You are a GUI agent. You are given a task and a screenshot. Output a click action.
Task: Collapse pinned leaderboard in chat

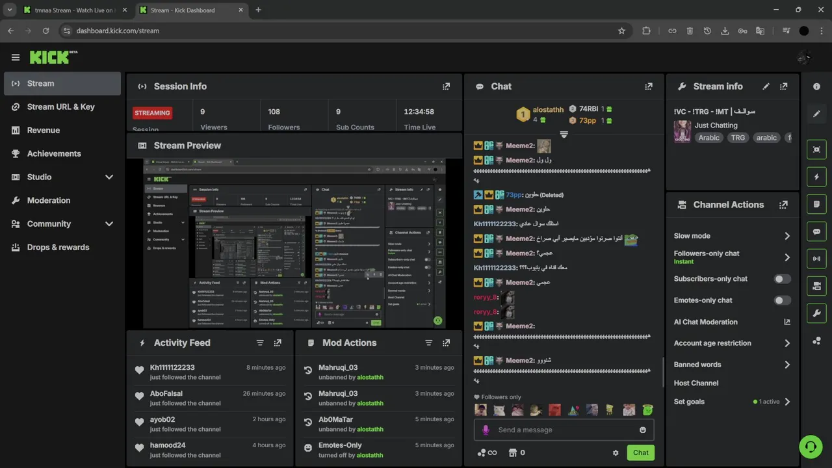click(x=564, y=135)
